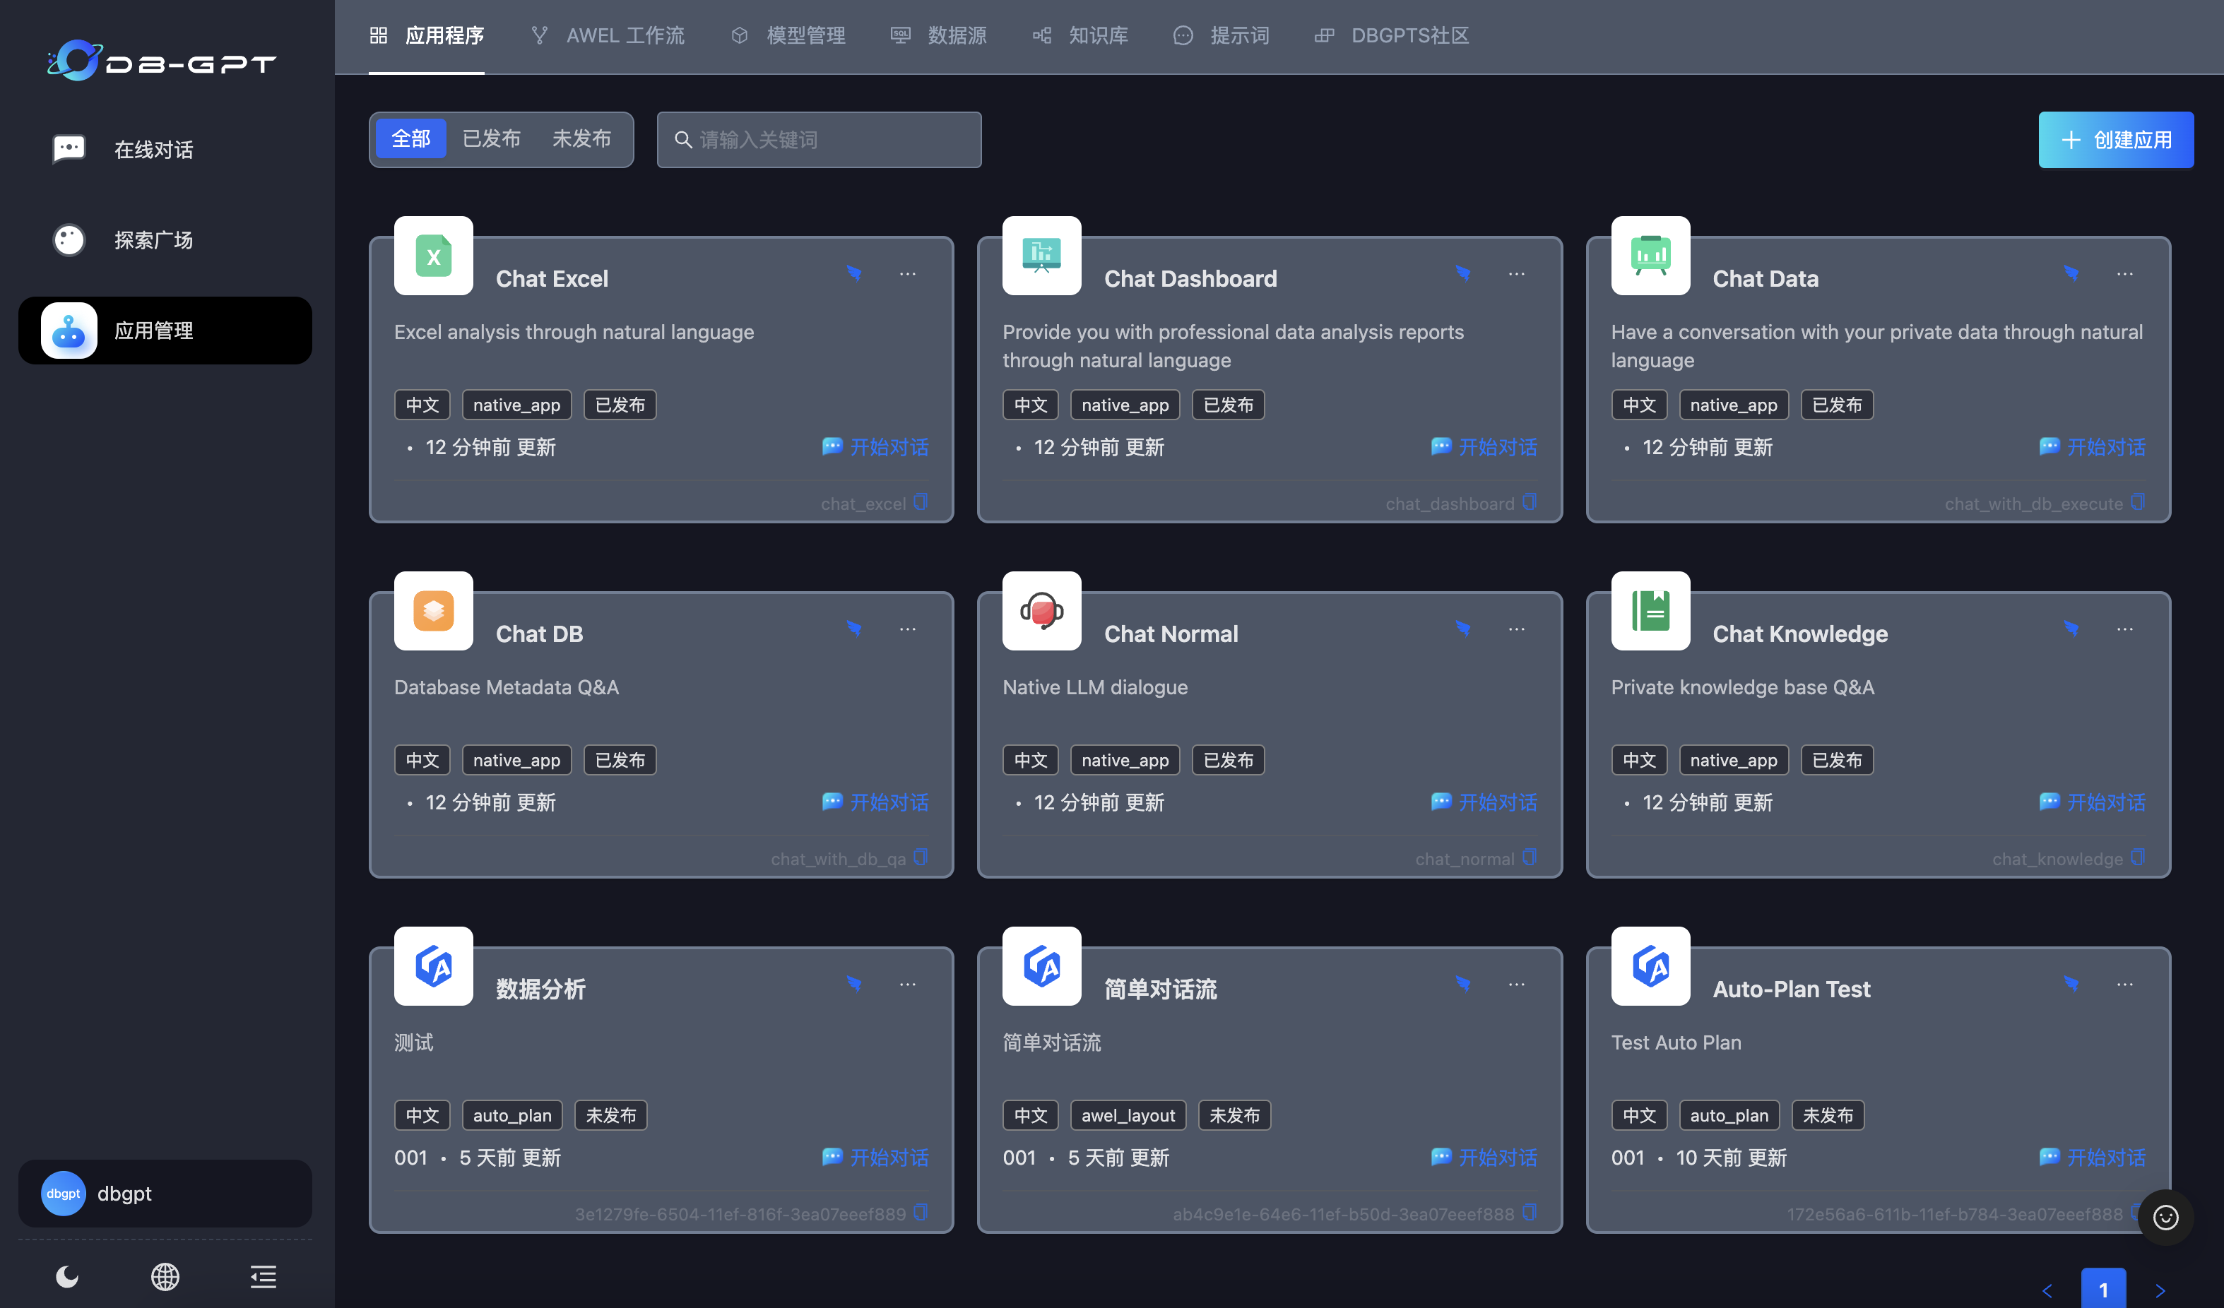Viewport: 2224px width, 1308px height.
Task: Open the more options menu on Chat Data
Action: click(x=2124, y=274)
